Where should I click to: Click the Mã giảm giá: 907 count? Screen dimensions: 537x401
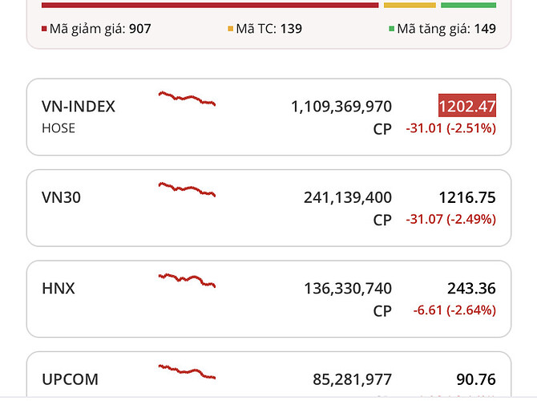pyautogui.click(x=100, y=29)
